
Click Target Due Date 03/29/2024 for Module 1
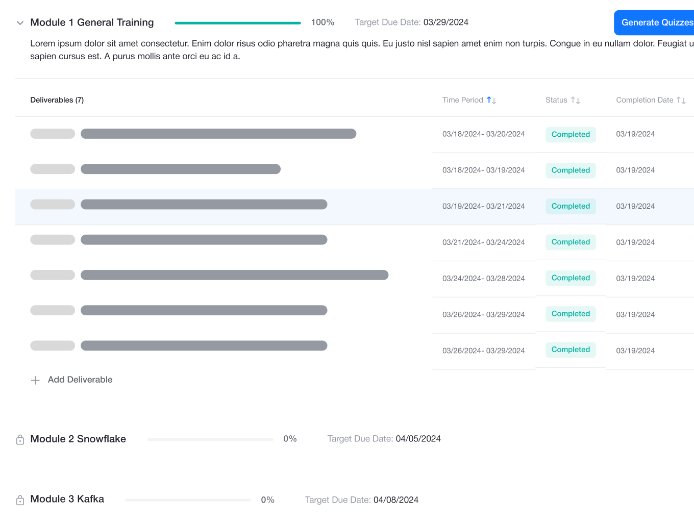coord(411,22)
